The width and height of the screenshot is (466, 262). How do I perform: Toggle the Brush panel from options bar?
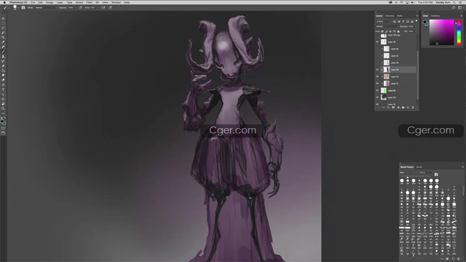pos(23,8)
